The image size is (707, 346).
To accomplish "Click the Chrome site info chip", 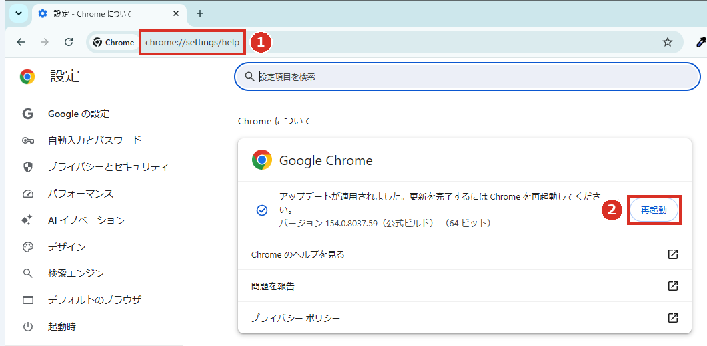I will pos(113,43).
